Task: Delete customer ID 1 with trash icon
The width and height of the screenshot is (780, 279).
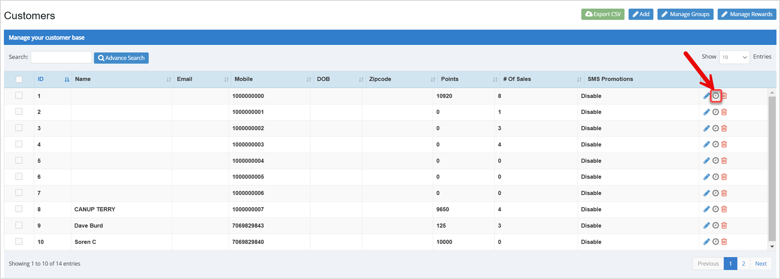Action: [x=724, y=96]
